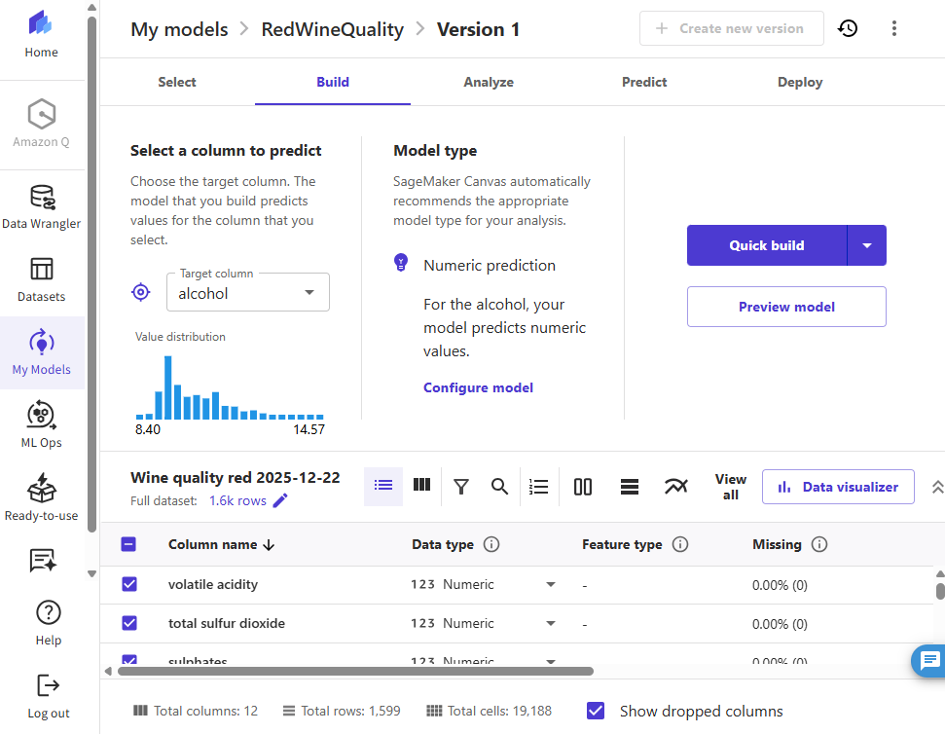The image size is (945, 734).
Task: Switch to the Predict tab
Action: click(x=644, y=82)
